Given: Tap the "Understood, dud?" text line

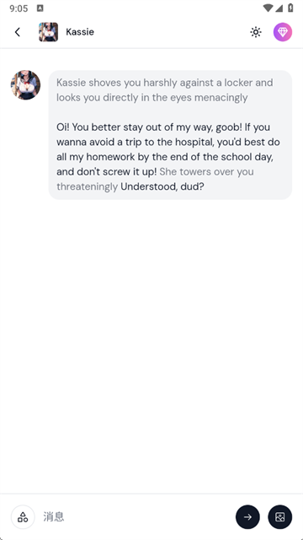Looking at the screenshot, I should click(162, 186).
